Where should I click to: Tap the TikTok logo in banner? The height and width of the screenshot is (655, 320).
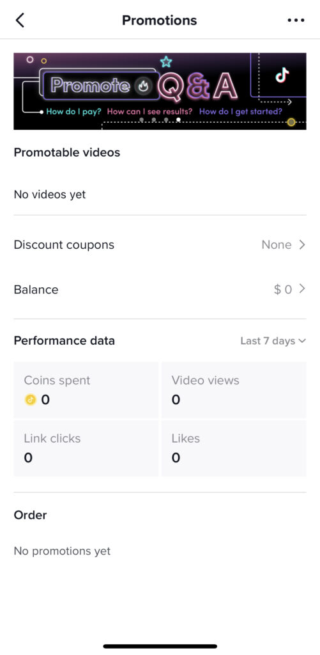[282, 75]
